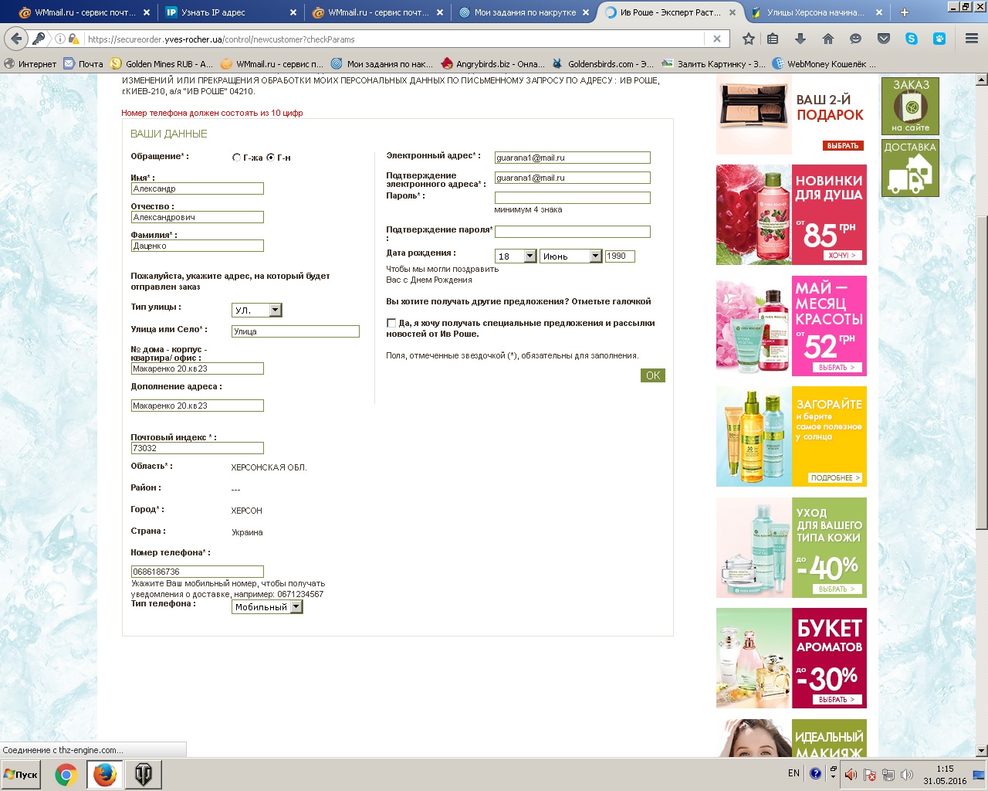Open the birth month dropdown showing Июнь
988x791 pixels.
click(x=570, y=256)
